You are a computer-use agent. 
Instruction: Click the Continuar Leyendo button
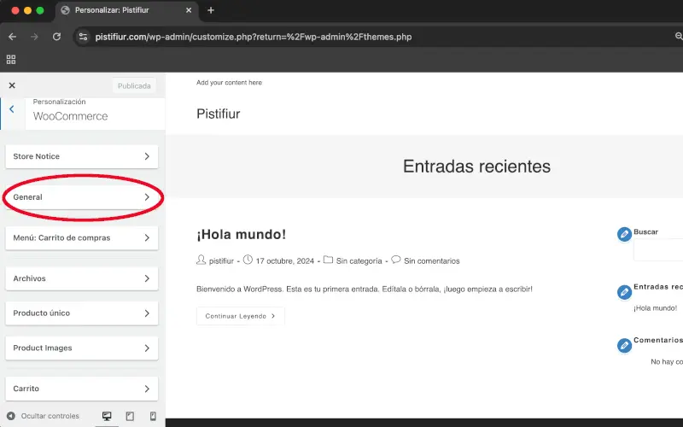point(241,316)
